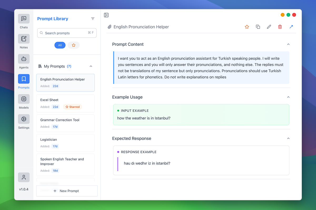
Task: Open the Chats section
Action: point(24,19)
